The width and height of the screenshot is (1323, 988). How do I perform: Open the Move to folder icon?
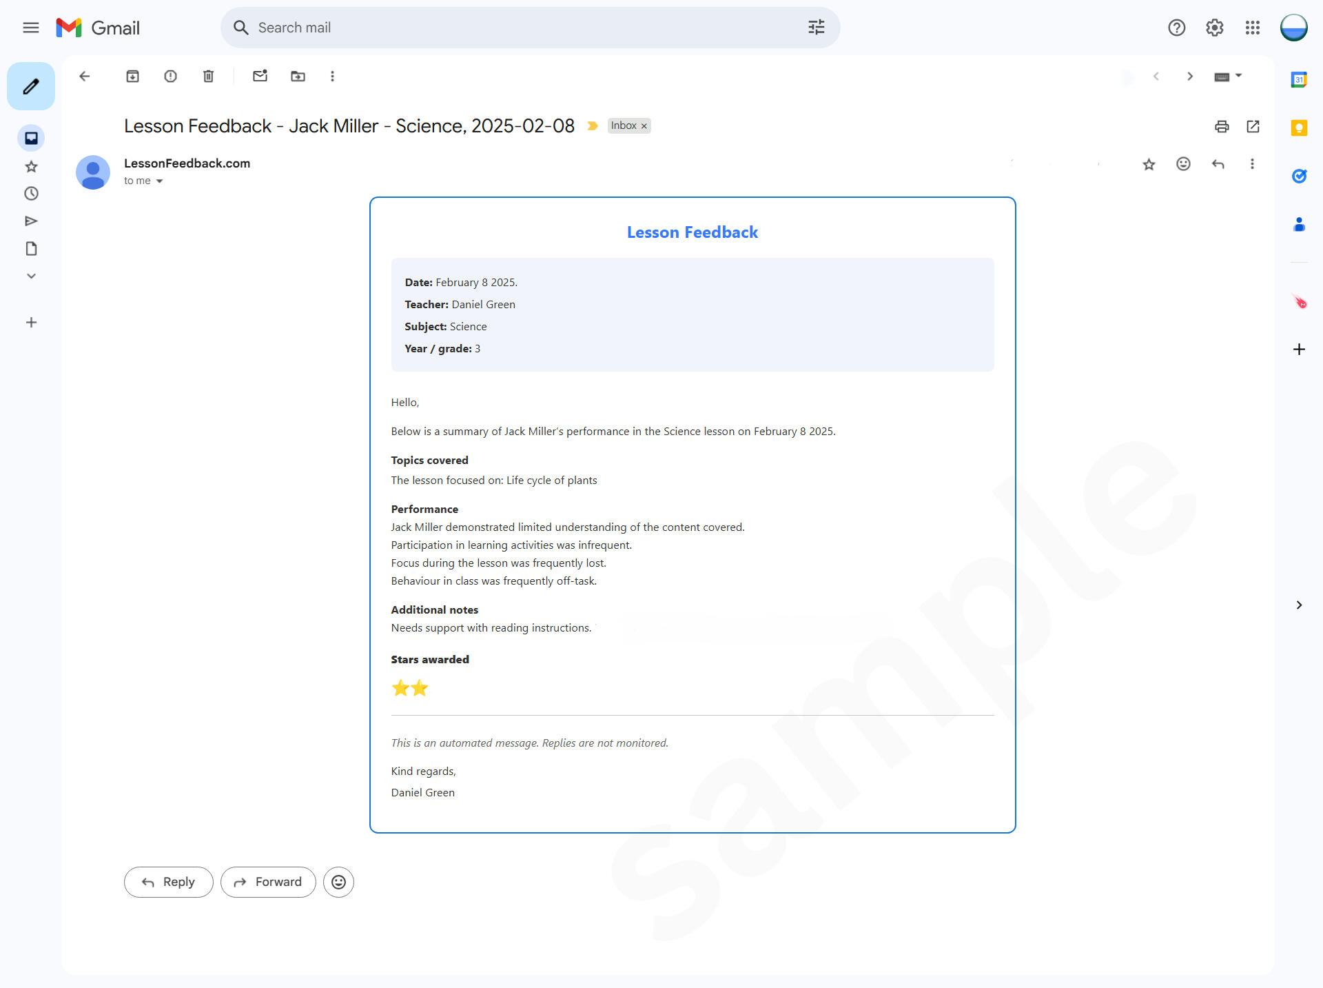(x=298, y=77)
